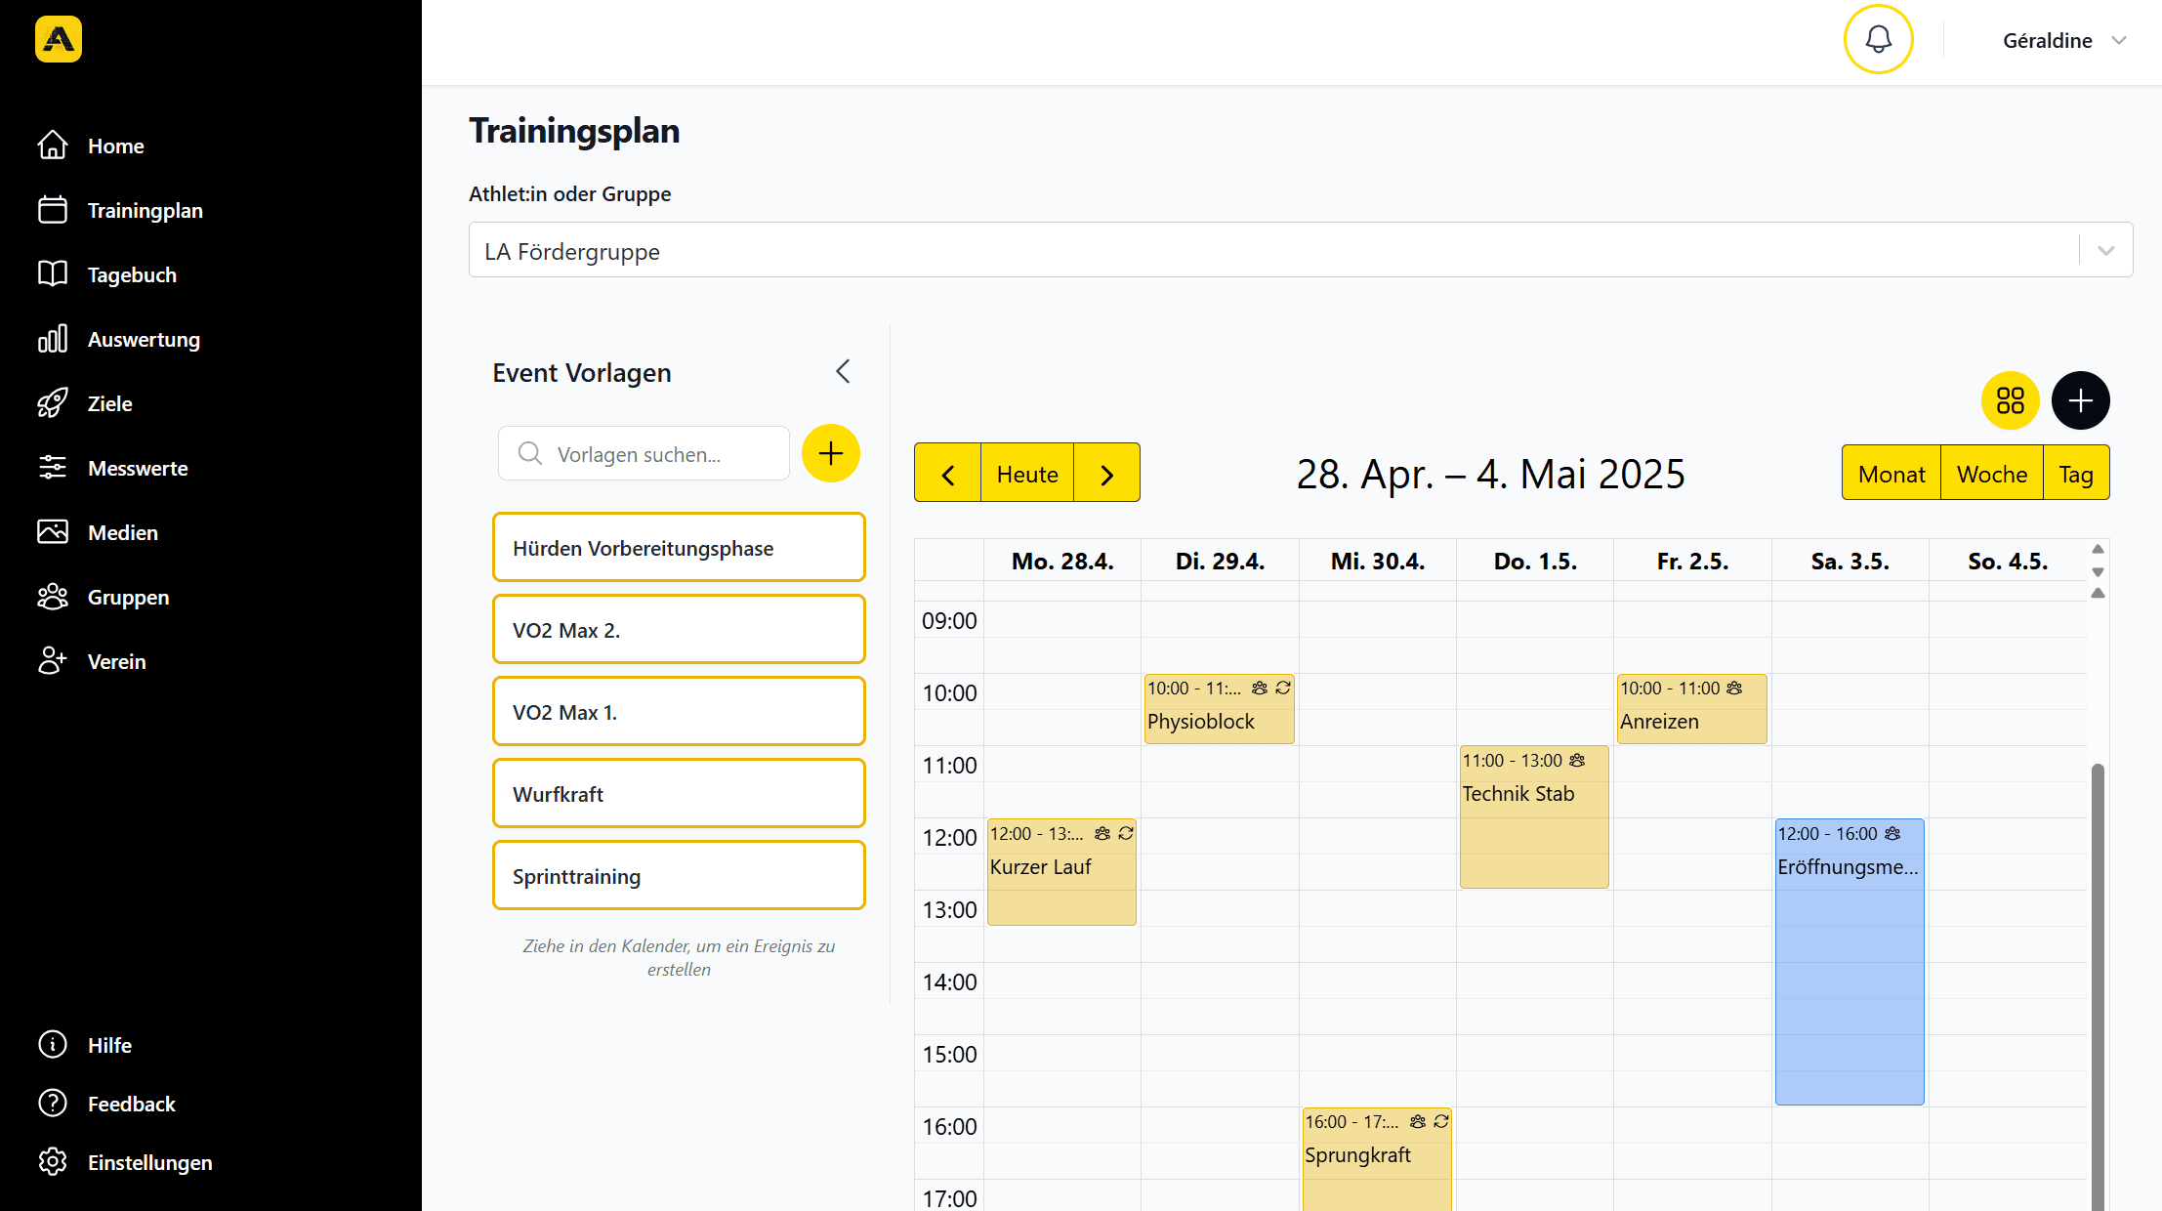The image size is (2162, 1211).
Task: Add new event with black plus button
Action: (x=2081, y=400)
